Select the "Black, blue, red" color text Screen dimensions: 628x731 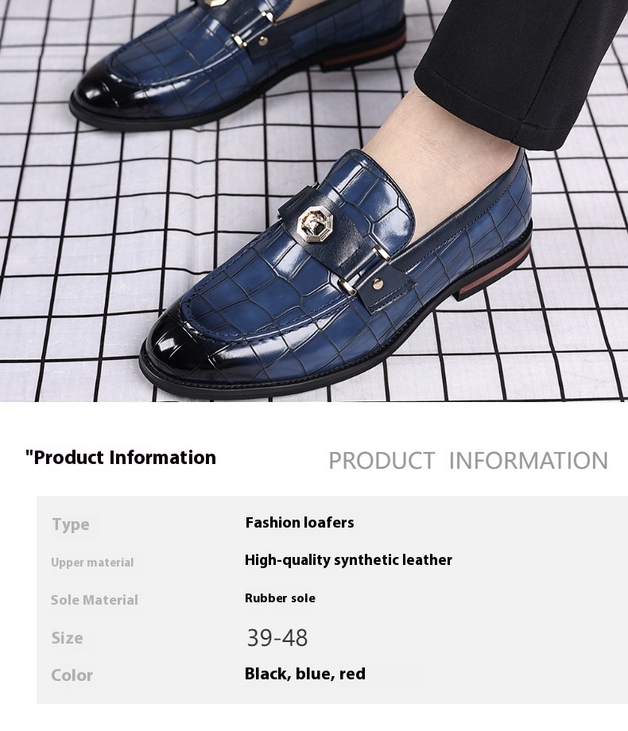point(305,674)
